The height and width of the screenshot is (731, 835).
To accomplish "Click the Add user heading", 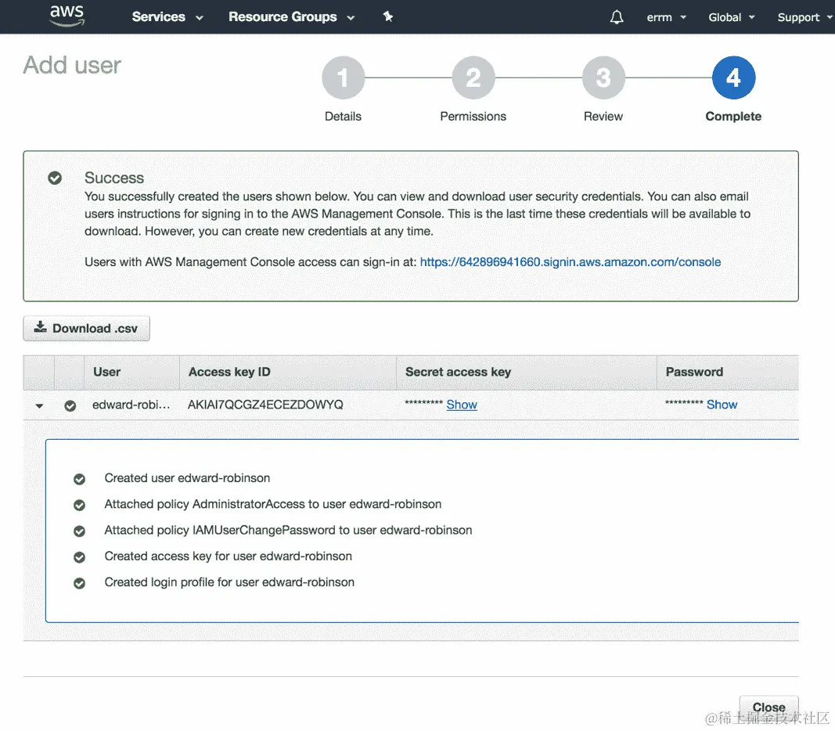I will pos(72,65).
